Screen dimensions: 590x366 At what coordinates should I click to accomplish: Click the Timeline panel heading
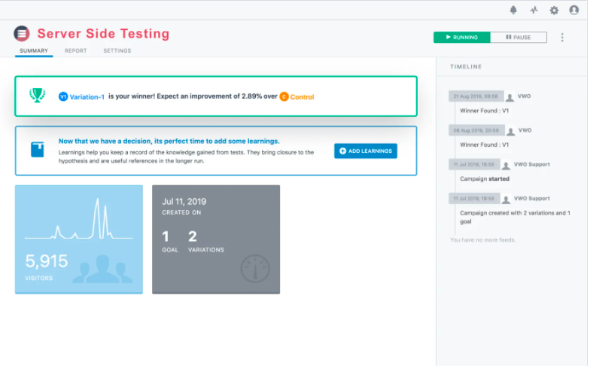pos(466,66)
